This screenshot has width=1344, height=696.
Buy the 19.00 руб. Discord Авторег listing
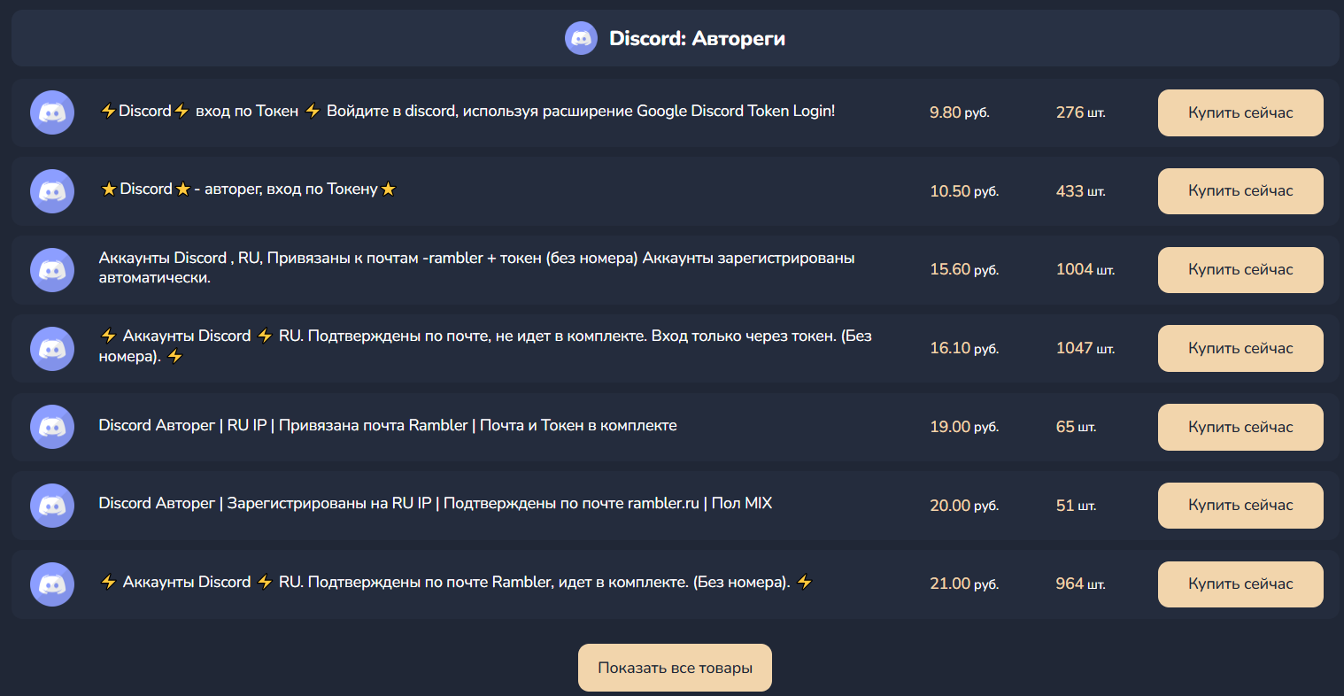pos(1240,427)
